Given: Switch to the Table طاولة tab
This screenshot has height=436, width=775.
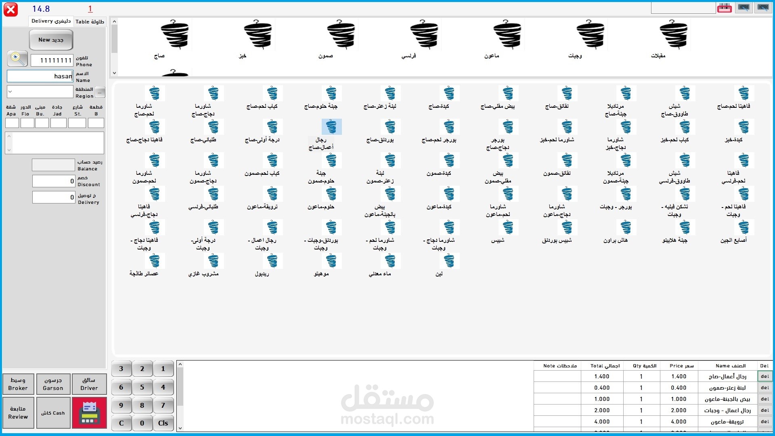Looking at the screenshot, I should pos(90,21).
